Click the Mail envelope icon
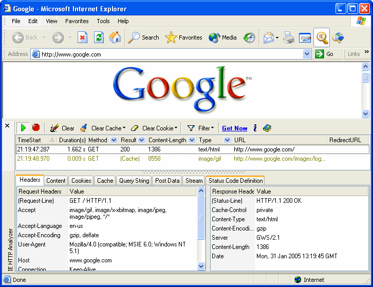 (x=269, y=37)
